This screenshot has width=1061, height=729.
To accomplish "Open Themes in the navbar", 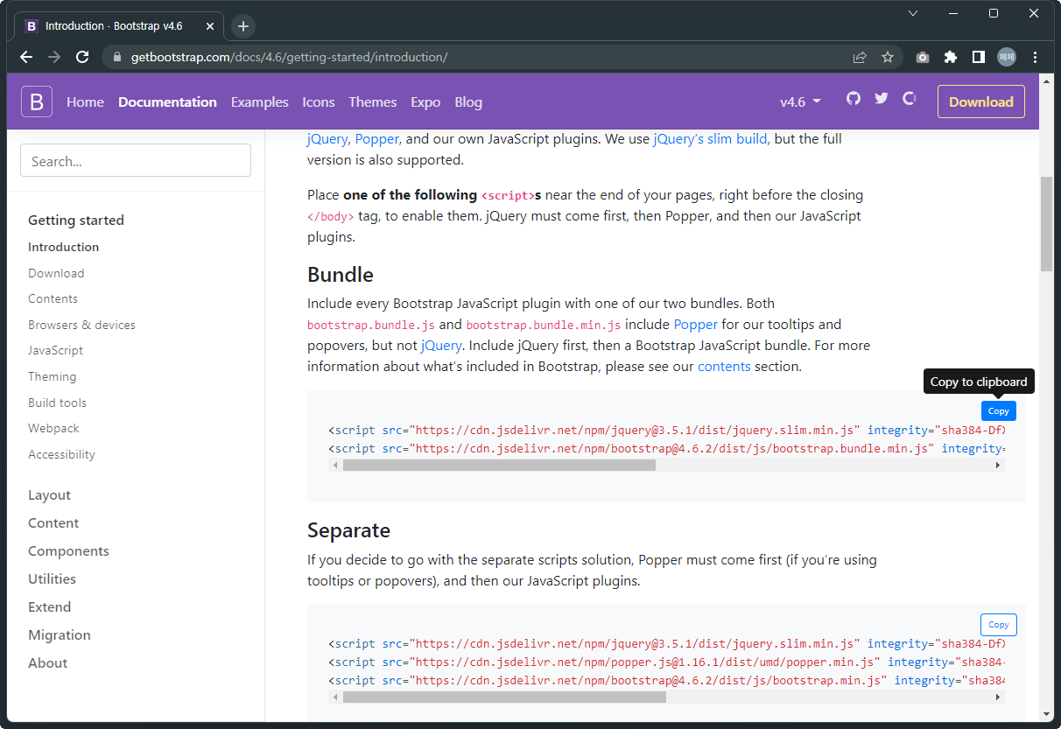I will pyautogui.click(x=373, y=102).
